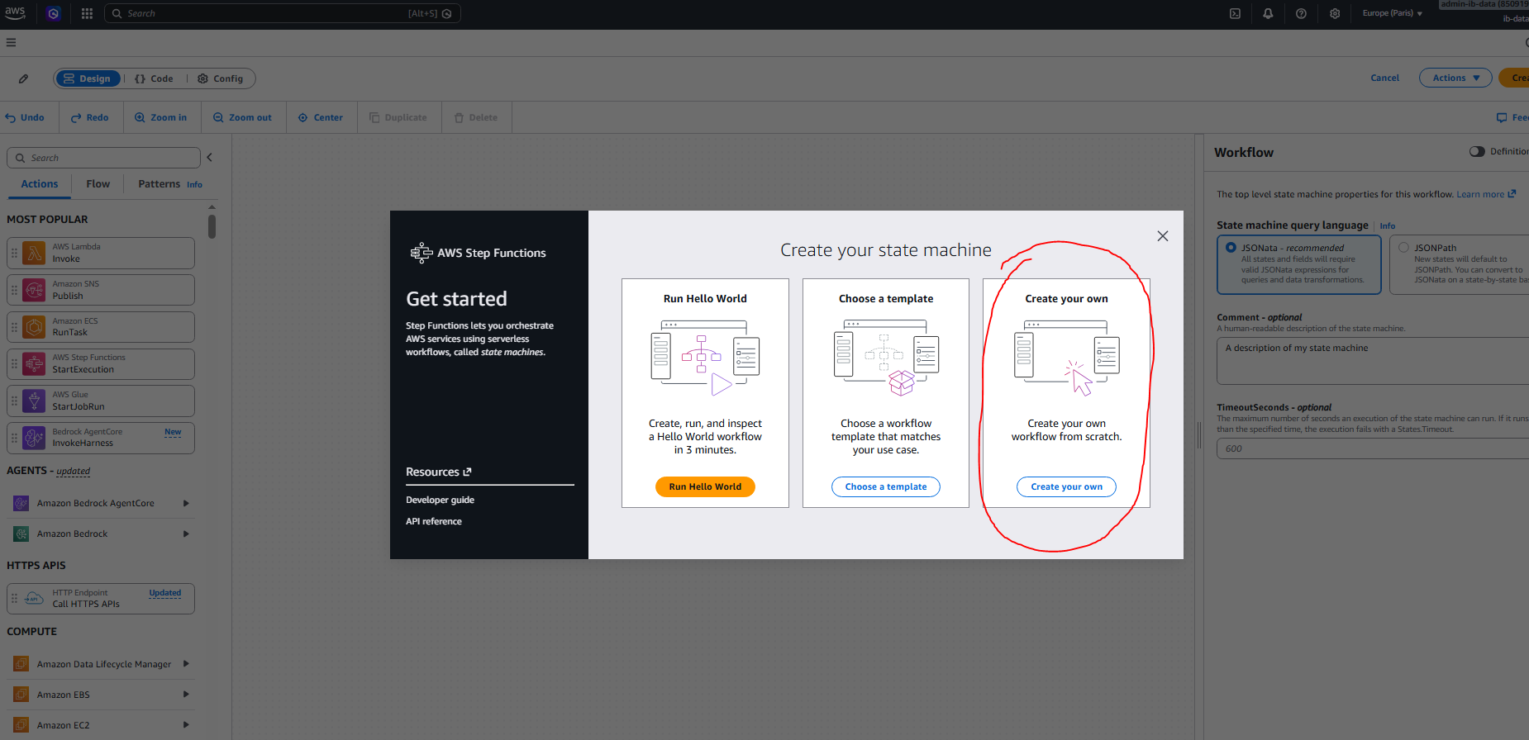Click the Amazon EC2 service icon
1529x740 pixels.
(x=21, y=725)
